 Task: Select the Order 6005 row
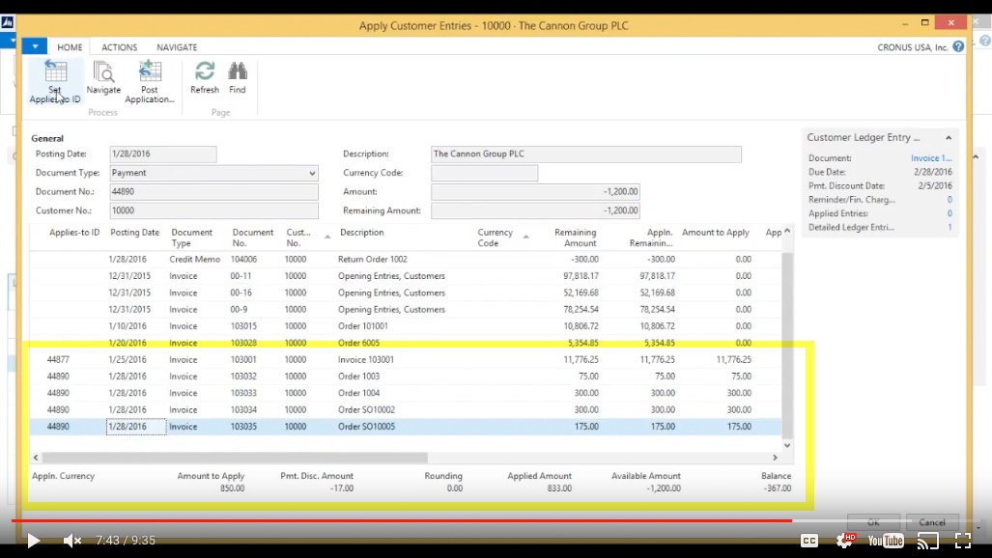[x=405, y=343]
